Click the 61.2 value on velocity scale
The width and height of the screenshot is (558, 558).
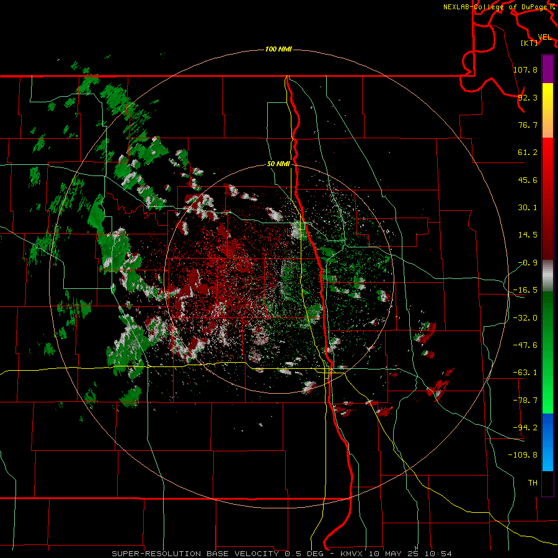(x=528, y=153)
